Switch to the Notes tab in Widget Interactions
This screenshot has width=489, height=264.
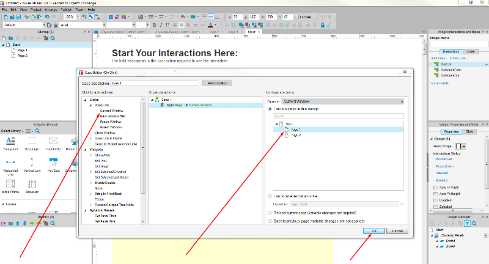coord(471,51)
